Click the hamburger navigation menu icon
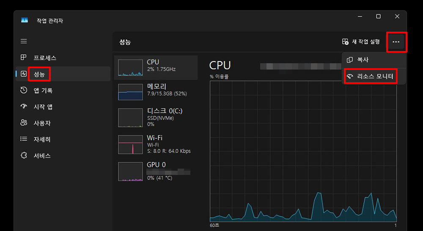The image size is (423, 231). [x=24, y=41]
